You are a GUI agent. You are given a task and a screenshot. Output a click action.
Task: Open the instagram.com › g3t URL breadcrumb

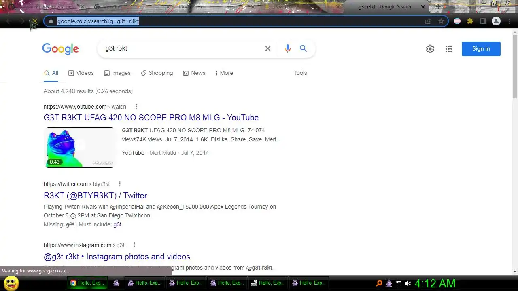84,245
